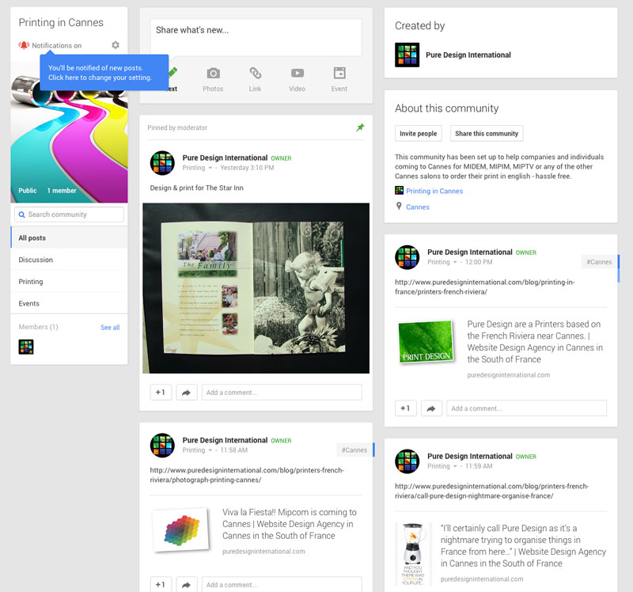Open "I'll certainly call Pure Design" article title
Image resolution: width=633 pixels, height=592 pixels.
pyautogui.click(x=523, y=545)
